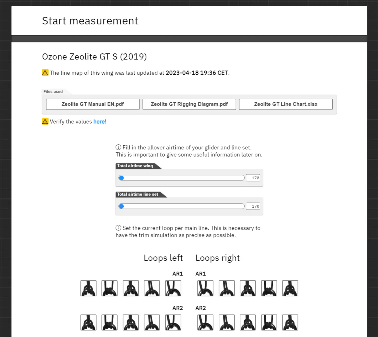Select the last loop icon in the left AR1 row
378x337 pixels.
173,288
